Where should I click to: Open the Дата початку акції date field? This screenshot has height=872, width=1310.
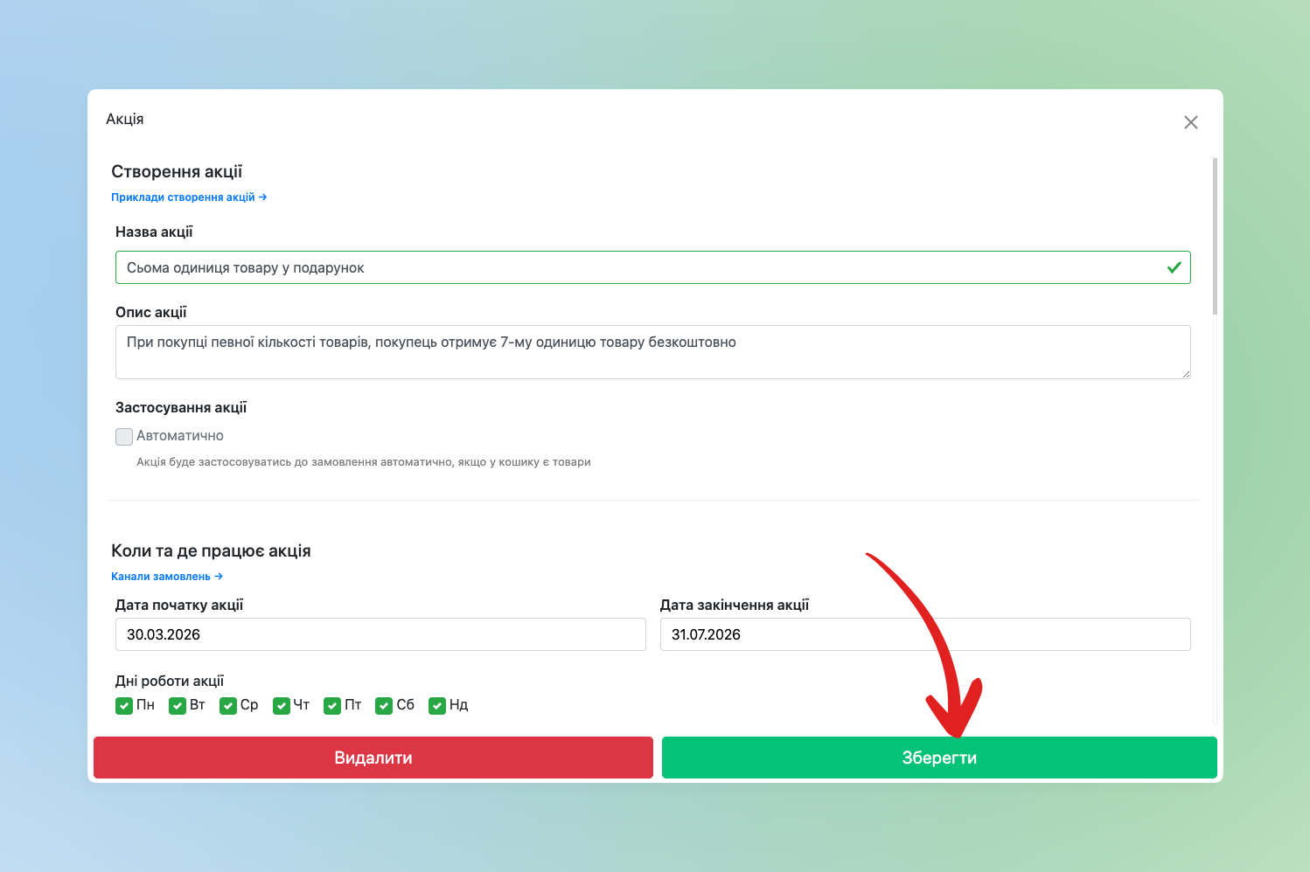380,634
